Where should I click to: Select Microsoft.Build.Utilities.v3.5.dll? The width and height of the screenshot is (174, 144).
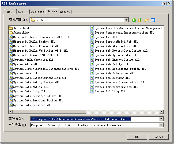(39, 51)
